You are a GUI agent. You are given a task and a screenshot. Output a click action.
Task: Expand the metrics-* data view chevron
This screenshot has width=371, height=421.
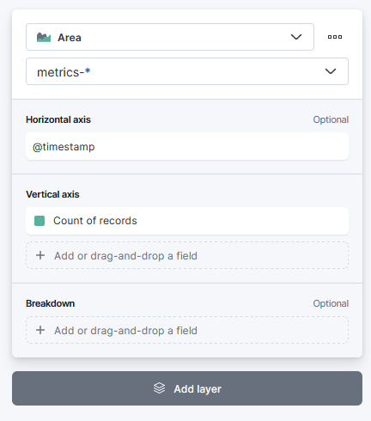(x=331, y=71)
